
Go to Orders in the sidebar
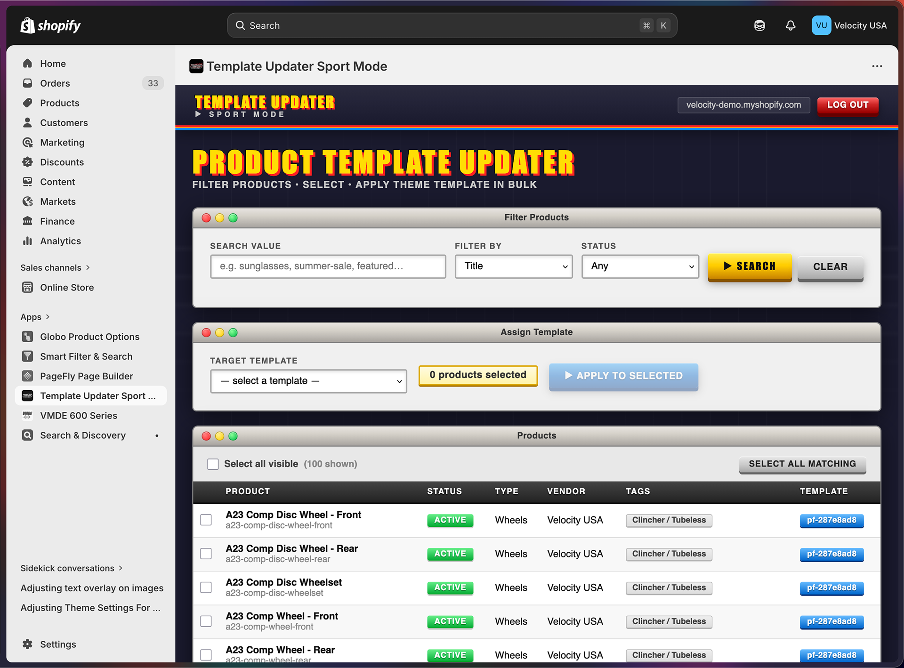tap(55, 83)
